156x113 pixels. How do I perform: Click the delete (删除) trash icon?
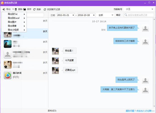(x=16, y=9)
